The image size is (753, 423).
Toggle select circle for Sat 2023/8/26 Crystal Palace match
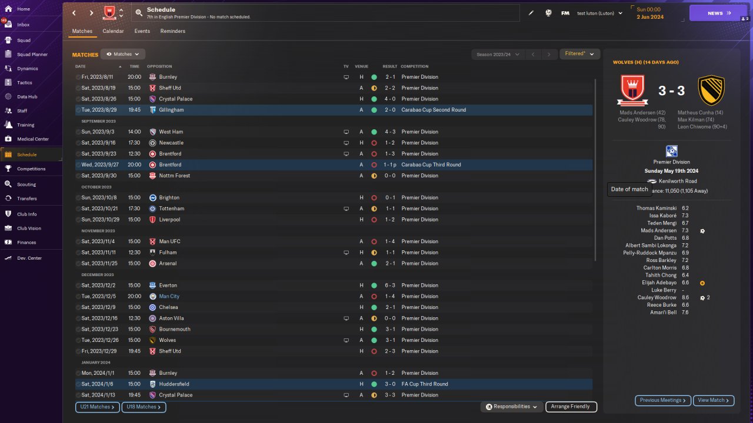[78, 99]
